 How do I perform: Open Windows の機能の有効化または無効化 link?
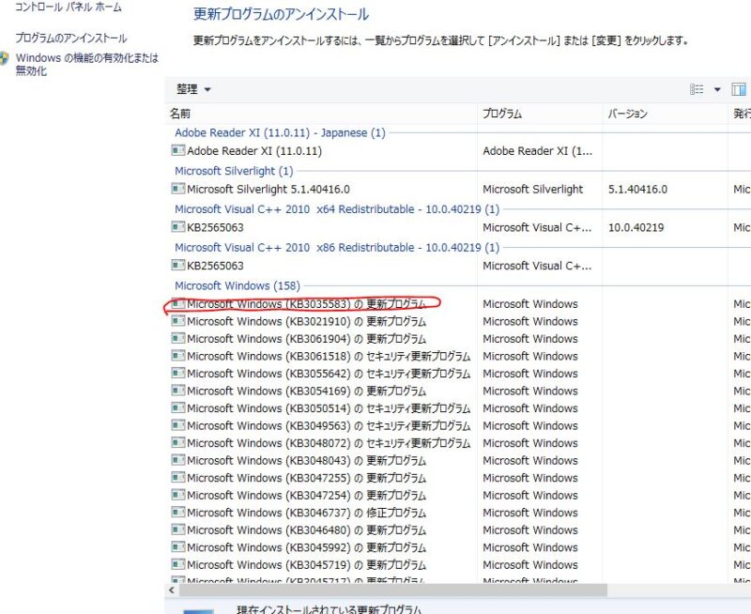(87, 64)
